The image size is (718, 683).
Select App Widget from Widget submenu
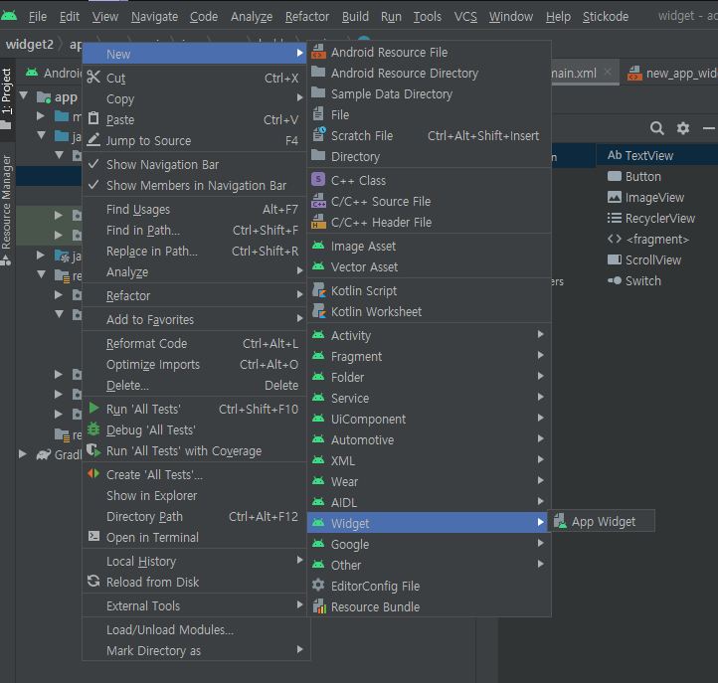pyautogui.click(x=602, y=521)
